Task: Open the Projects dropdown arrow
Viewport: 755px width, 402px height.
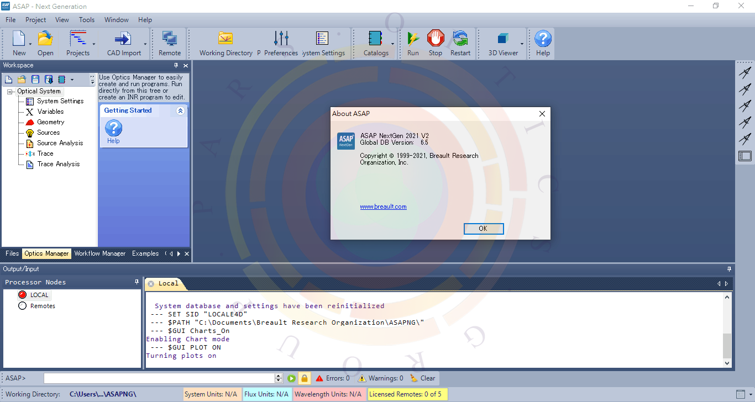Action: [94, 44]
